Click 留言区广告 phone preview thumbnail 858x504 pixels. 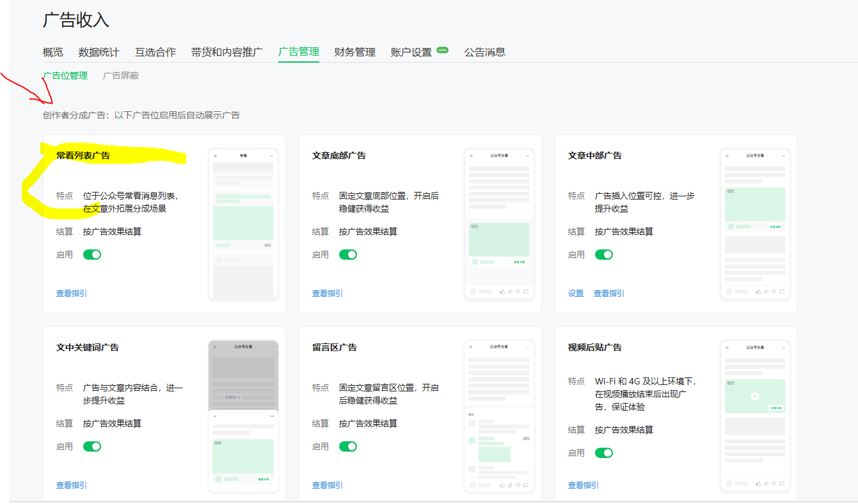(499, 416)
